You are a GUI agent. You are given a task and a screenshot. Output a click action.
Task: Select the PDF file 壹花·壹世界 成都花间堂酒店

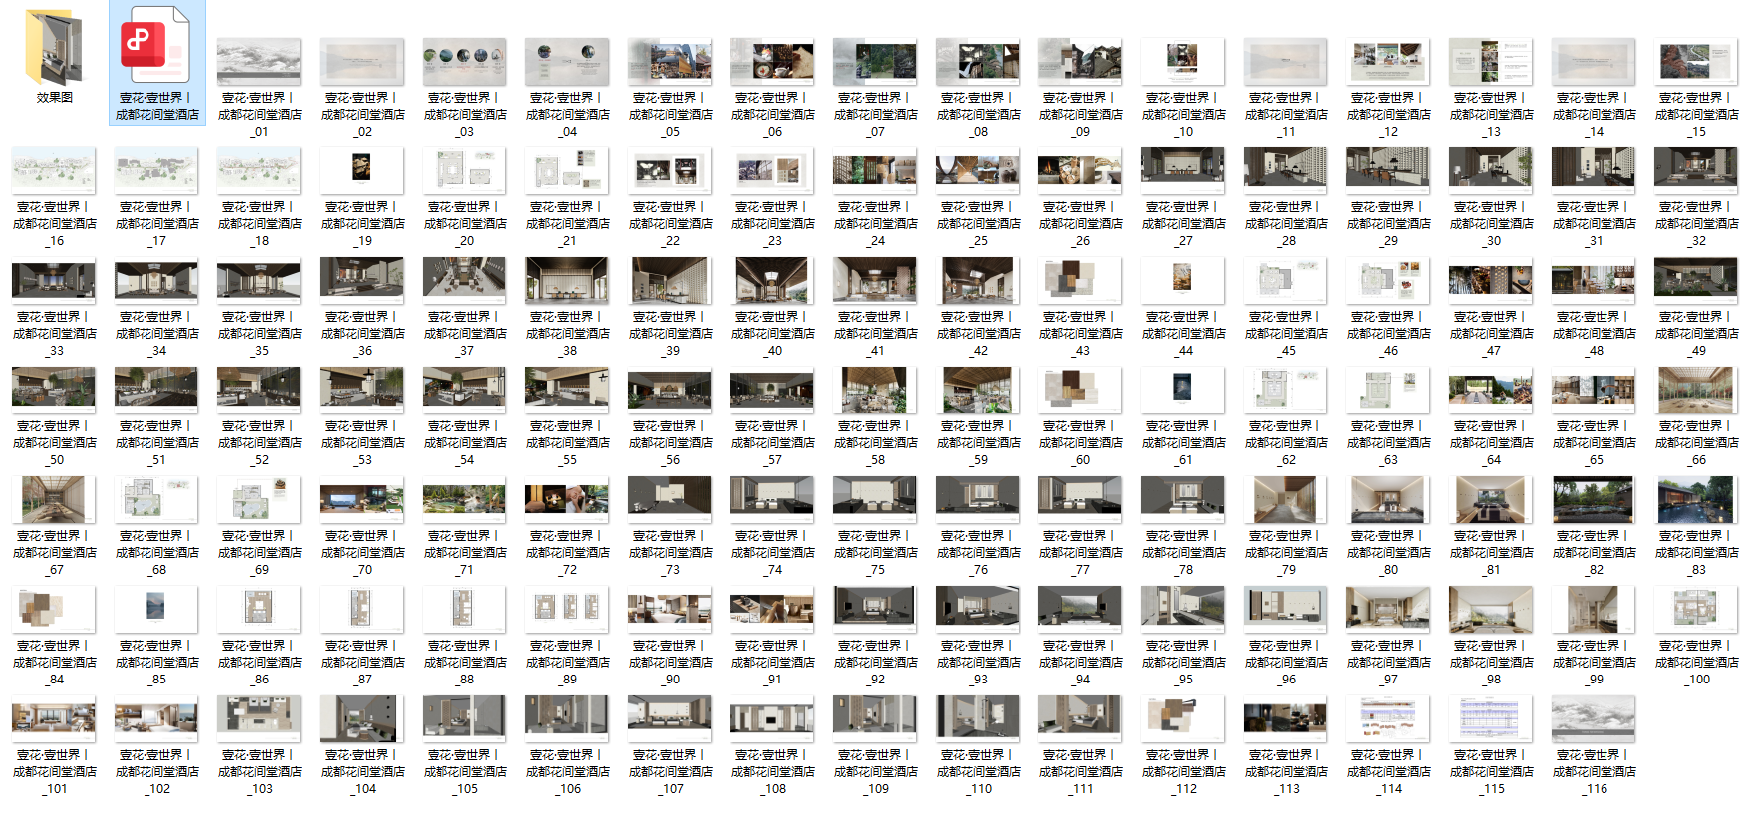156,50
